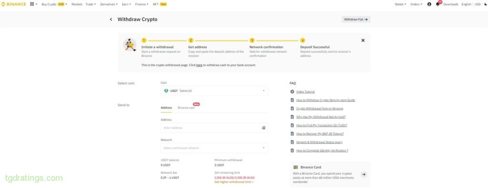Expand the Derivatives dropdown menu
The image size is (488, 188).
[109, 4]
